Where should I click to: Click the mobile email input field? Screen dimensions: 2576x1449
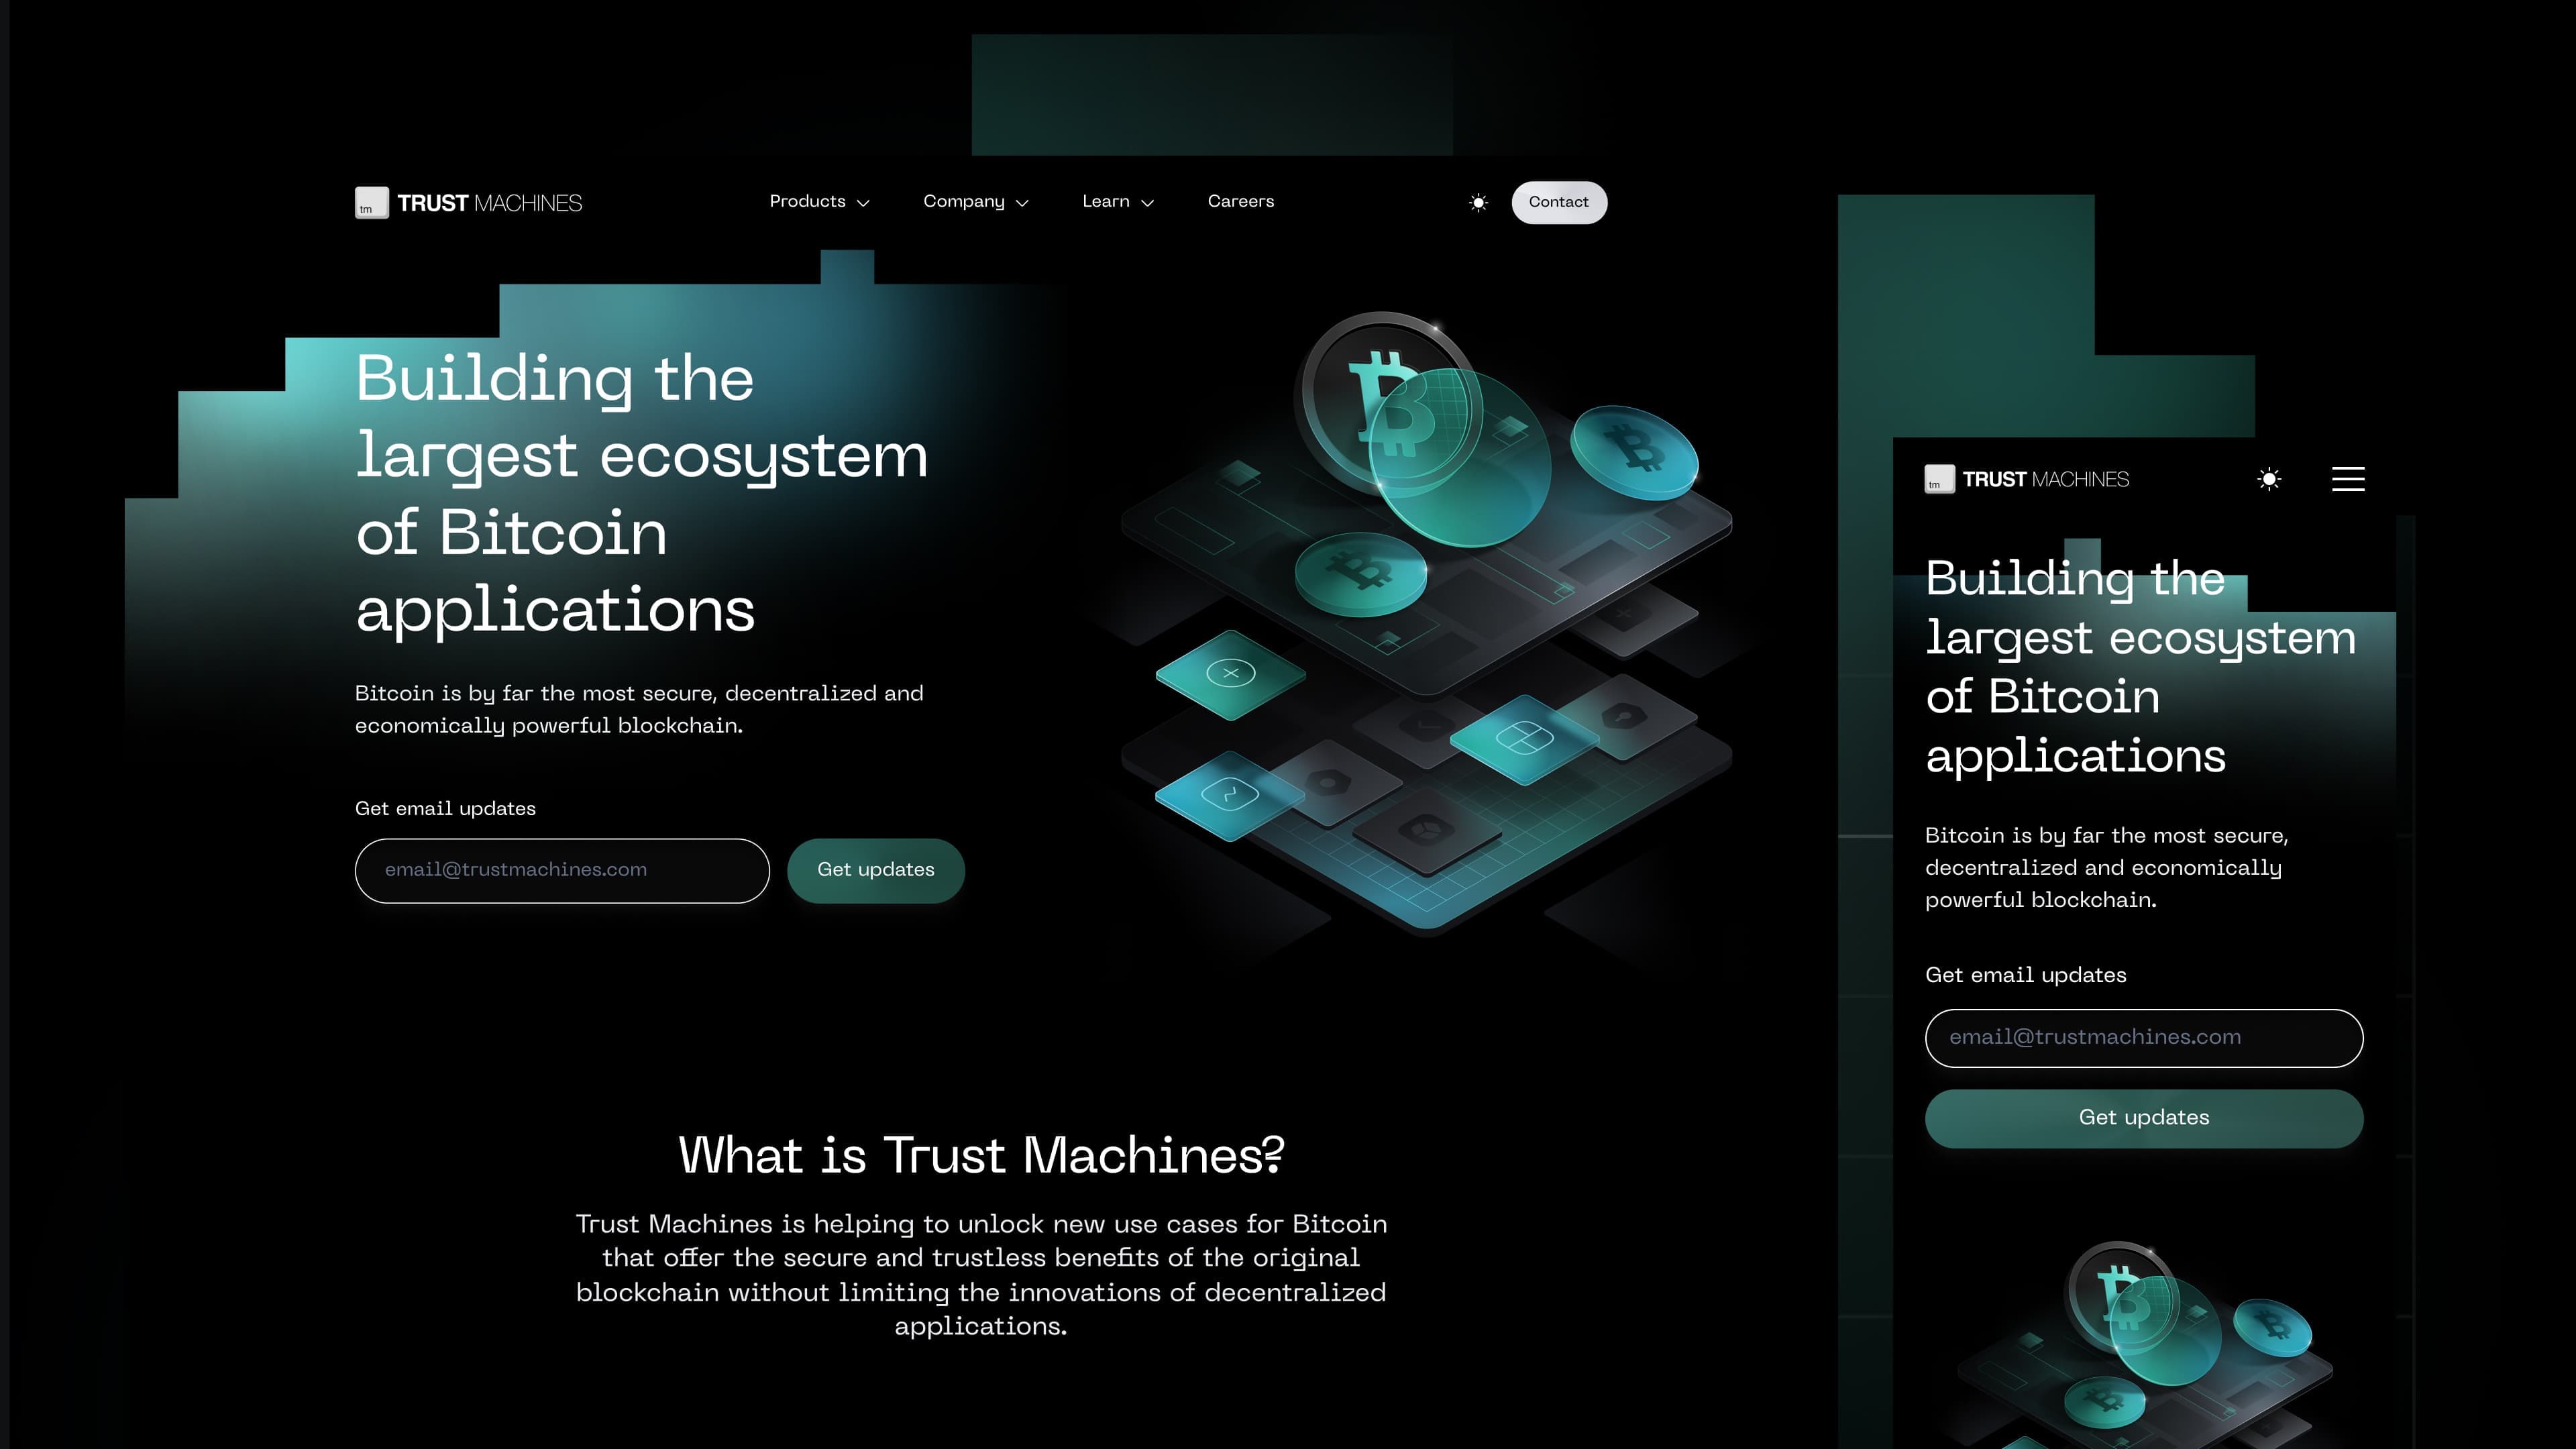(x=2143, y=1036)
